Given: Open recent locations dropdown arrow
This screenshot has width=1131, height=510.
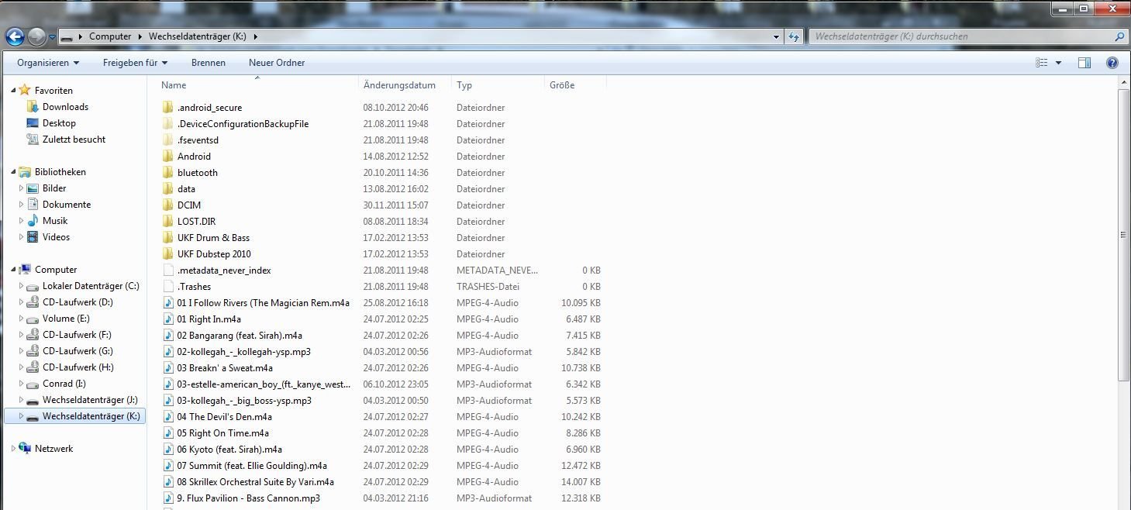Looking at the screenshot, I should [x=52, y=36].
